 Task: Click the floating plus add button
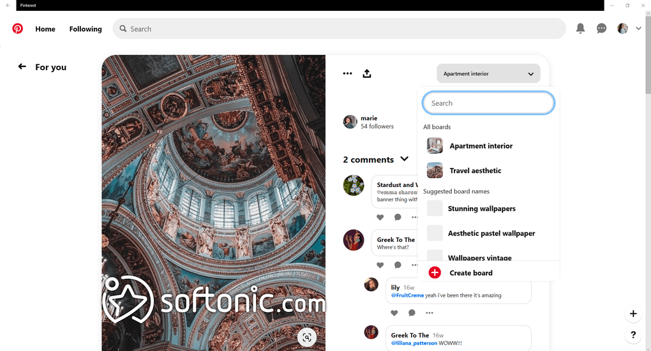coord(633,313)
